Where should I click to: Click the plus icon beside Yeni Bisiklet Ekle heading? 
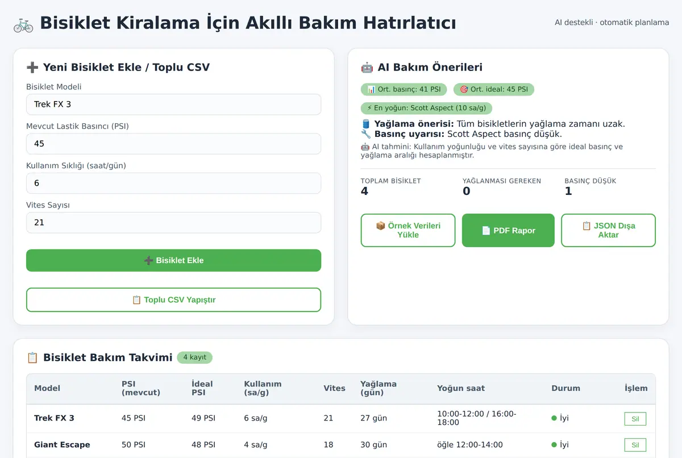(x=32, y=67)
